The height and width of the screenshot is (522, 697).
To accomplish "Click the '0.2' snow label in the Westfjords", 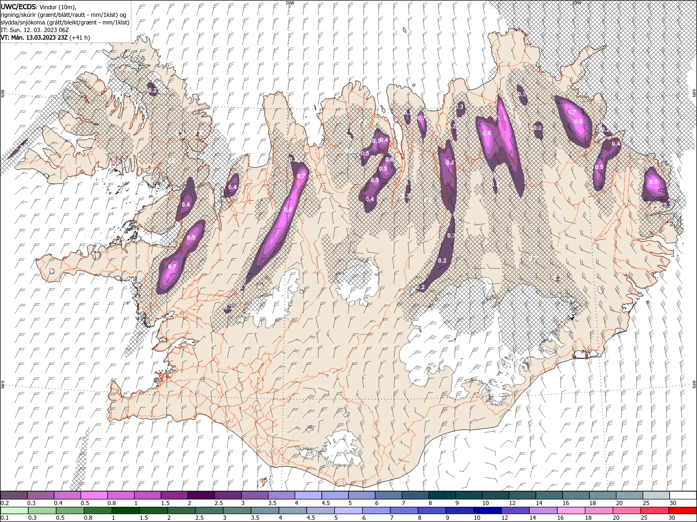I will coord(152,91).
